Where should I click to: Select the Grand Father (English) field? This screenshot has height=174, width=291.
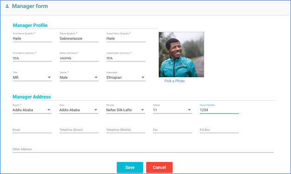point(126,39)
